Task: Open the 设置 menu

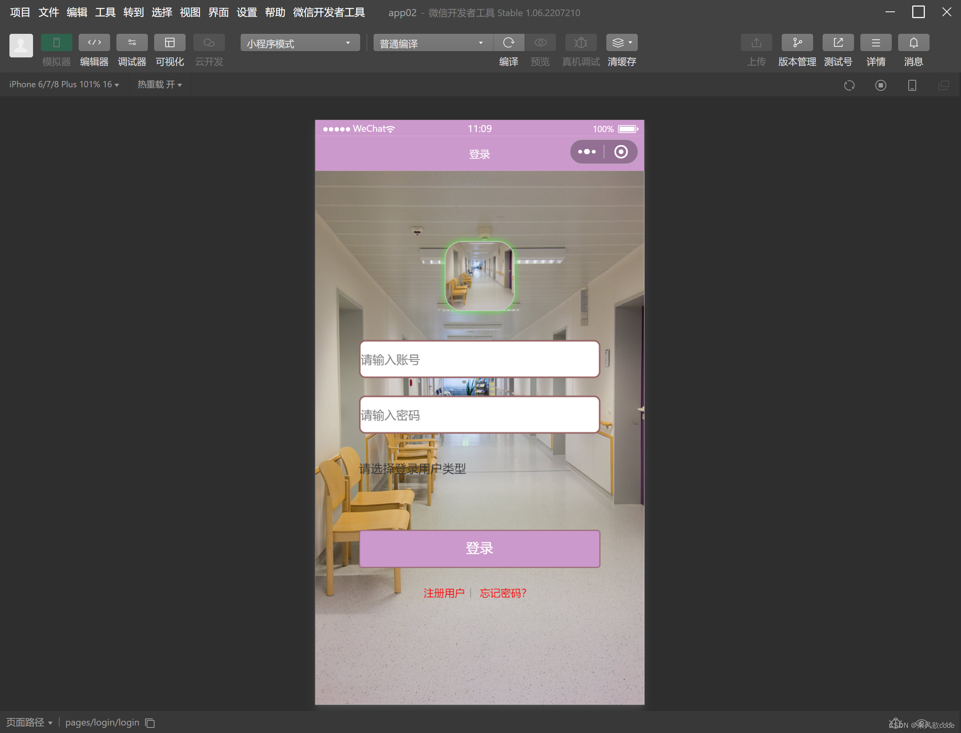Action: click(x=247, y=12)
